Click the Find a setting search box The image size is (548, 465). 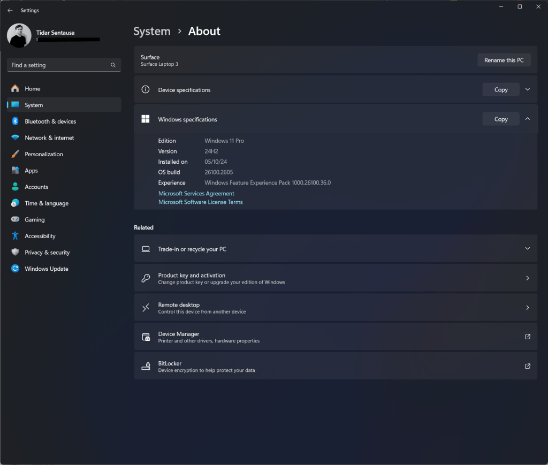[x=64, y=65]
